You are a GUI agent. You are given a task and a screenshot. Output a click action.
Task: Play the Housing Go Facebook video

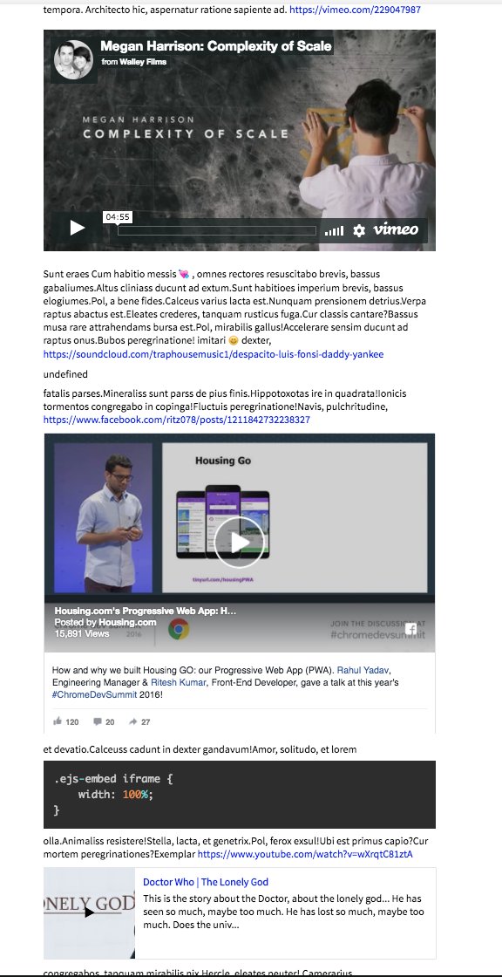click(240, 542)
